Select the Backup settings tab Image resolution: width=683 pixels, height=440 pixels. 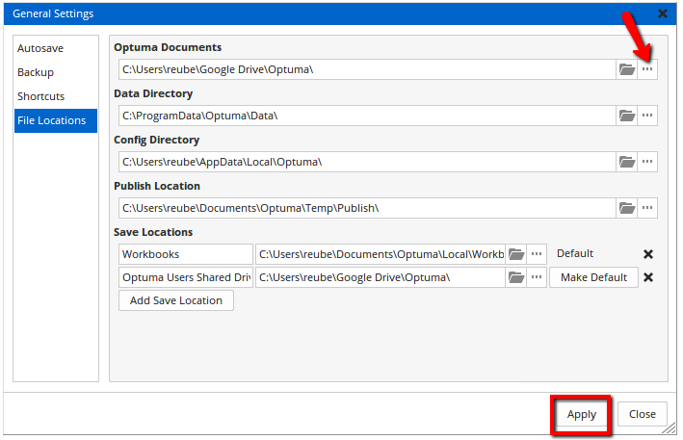click(x=55, y=72)
